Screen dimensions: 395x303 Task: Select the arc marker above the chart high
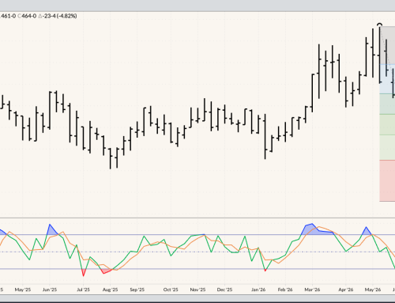(379, 25)
